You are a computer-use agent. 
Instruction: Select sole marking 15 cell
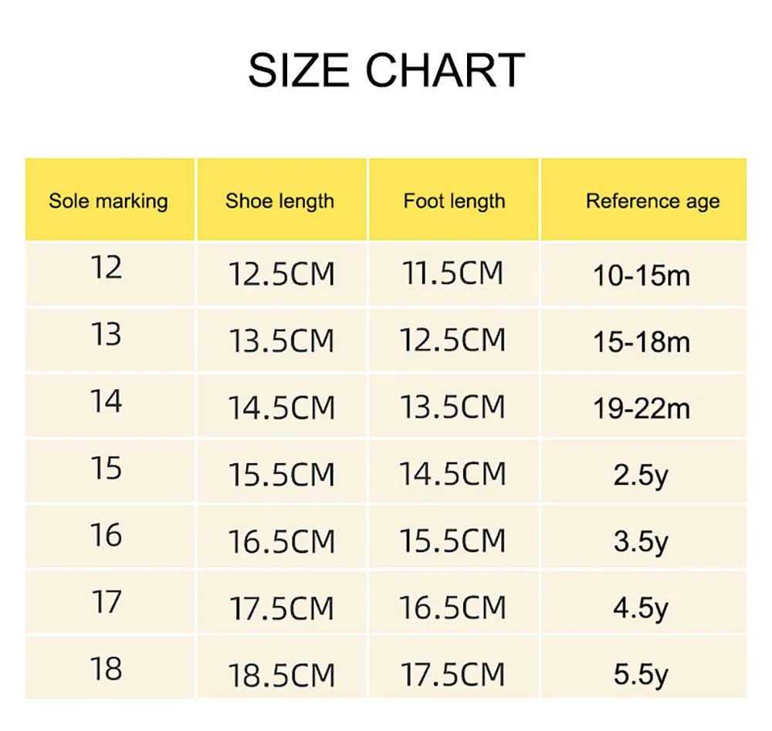coord(107,468)
